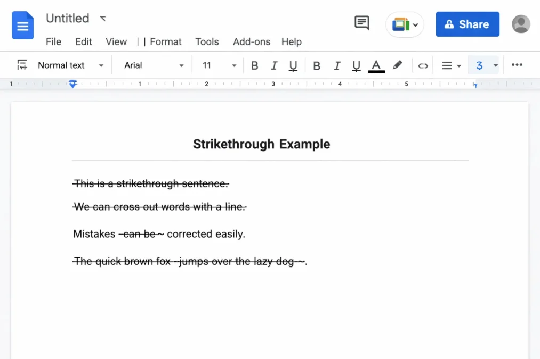Click the document title Untitled
Viewport: 540px width, 359px height.
[x=68, y=18]
